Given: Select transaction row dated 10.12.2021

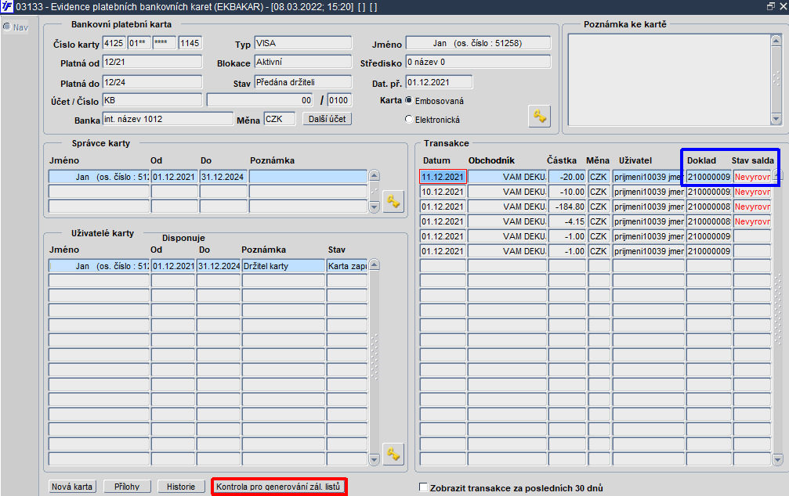Looking at the screenshot, I should pyautogui.click(x=595, y=192).
